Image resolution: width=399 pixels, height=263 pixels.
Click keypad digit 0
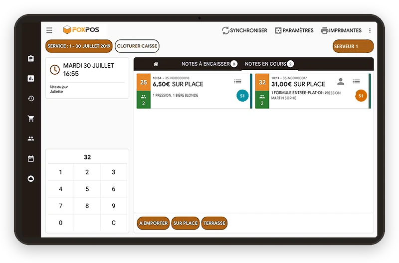pos(60,223)
